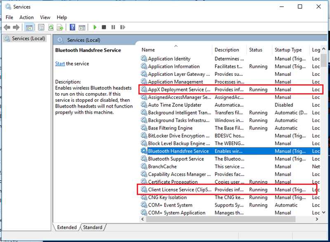Click the Services (Local) pane header
Viewport: 330px width, 242px height.
click(x=84, y=40)
